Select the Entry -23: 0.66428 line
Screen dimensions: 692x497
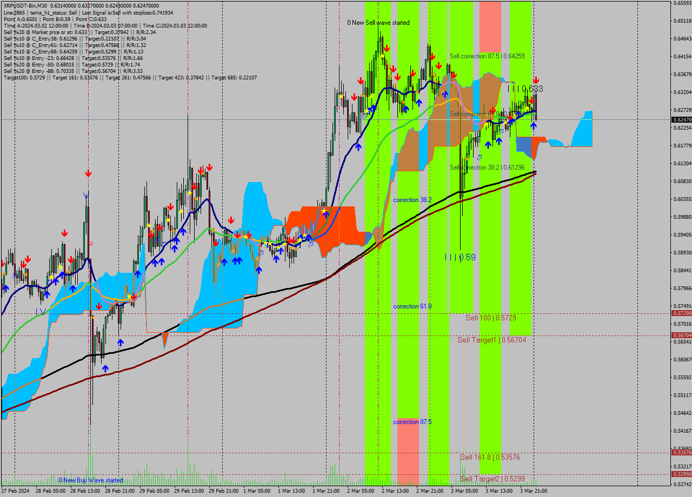73,58
